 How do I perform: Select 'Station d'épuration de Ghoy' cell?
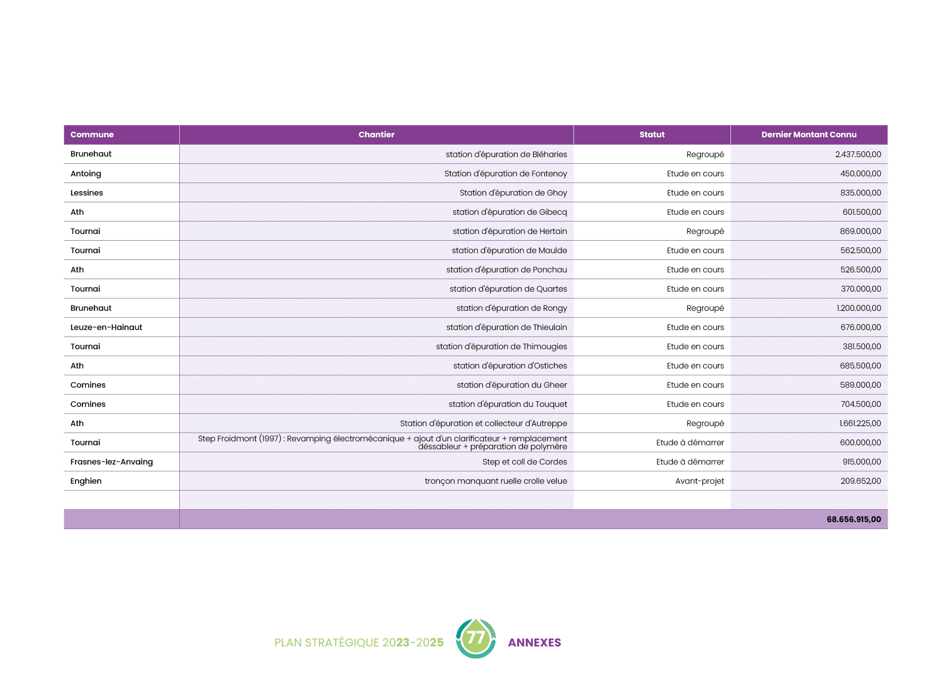513,193
